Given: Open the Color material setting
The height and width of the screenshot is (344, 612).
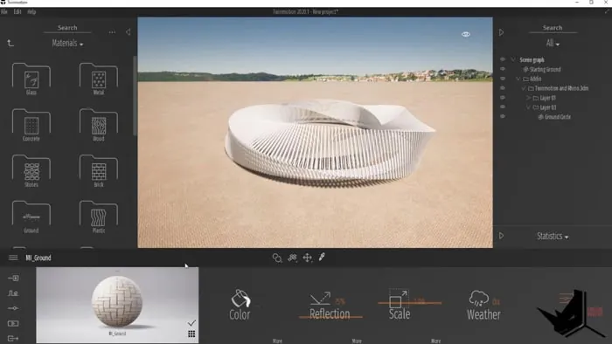Looking at the screenshot, I should click(x=240, y=305).
